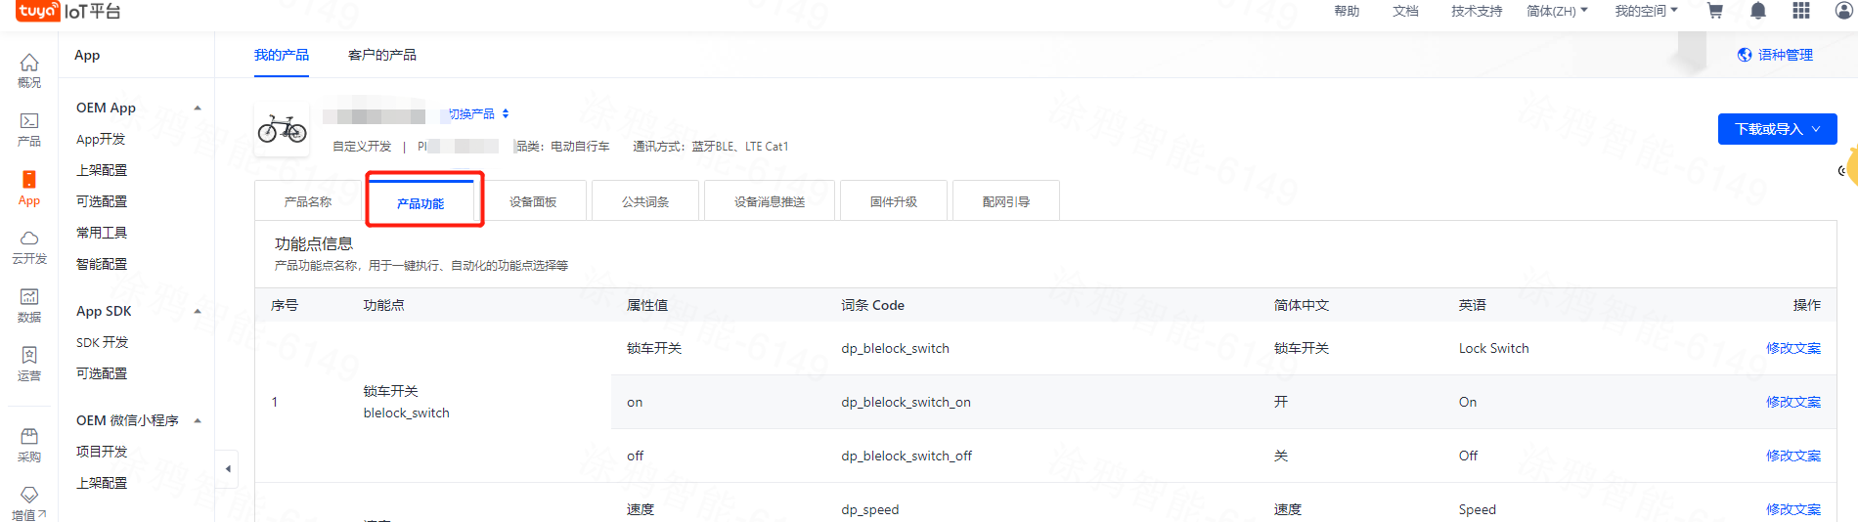
Task: Open 项目开发 in the sidebar
Action: [x=102, y=452]
